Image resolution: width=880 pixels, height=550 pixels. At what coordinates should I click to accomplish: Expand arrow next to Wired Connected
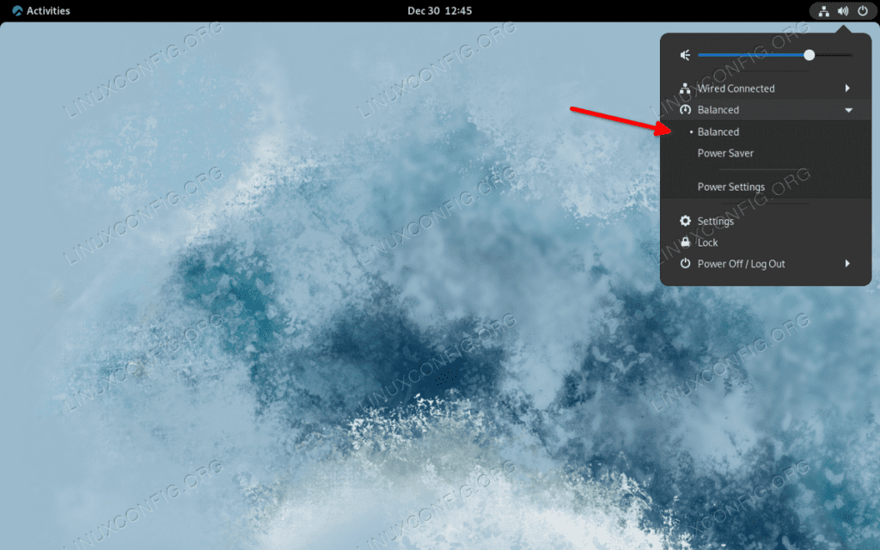click(x=847, y=89)
